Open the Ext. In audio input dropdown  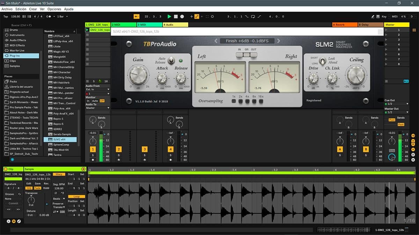(x=98, y=89)
